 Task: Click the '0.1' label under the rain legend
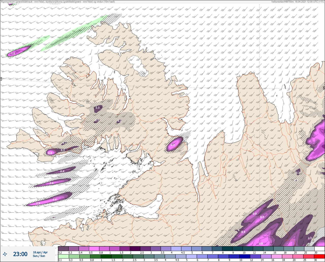click(60, 260)
